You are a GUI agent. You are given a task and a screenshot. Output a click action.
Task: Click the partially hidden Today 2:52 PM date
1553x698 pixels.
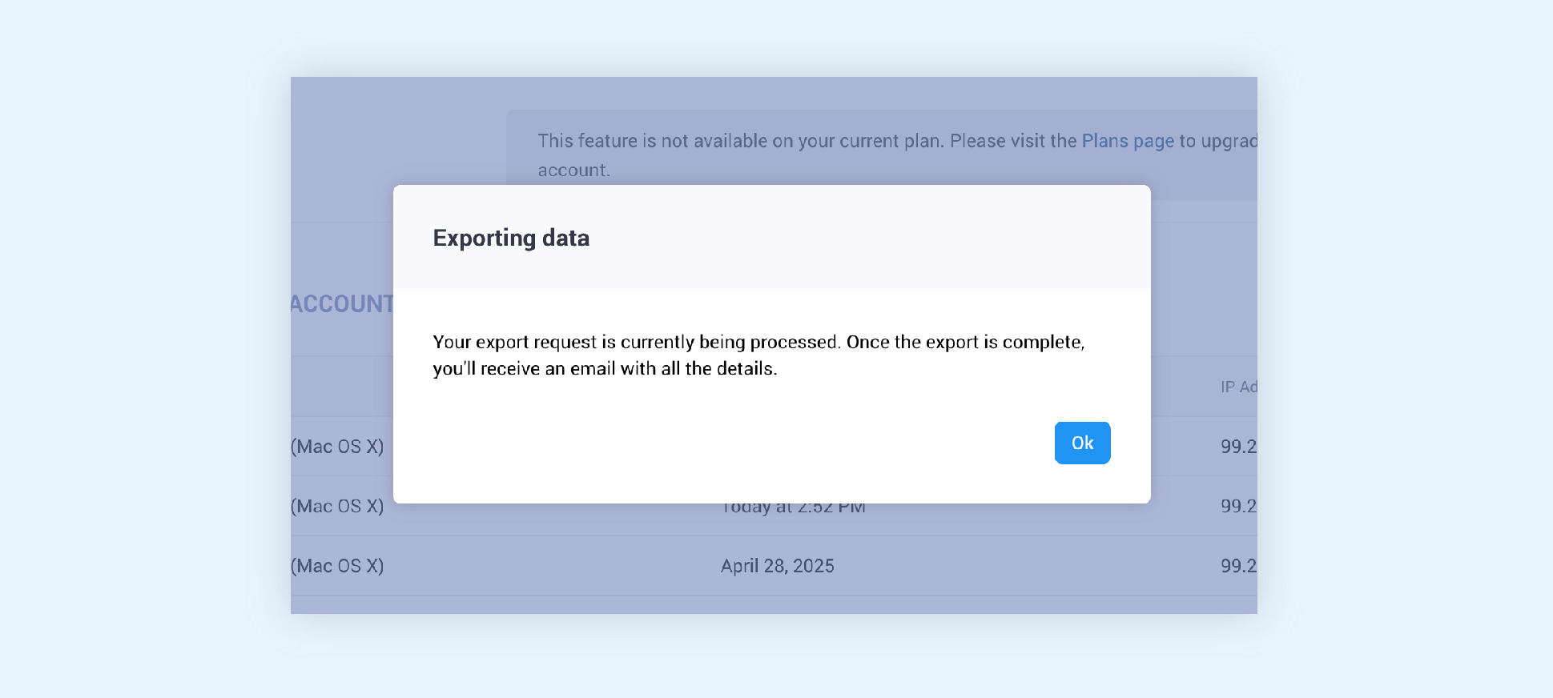(x=793, y=508)
